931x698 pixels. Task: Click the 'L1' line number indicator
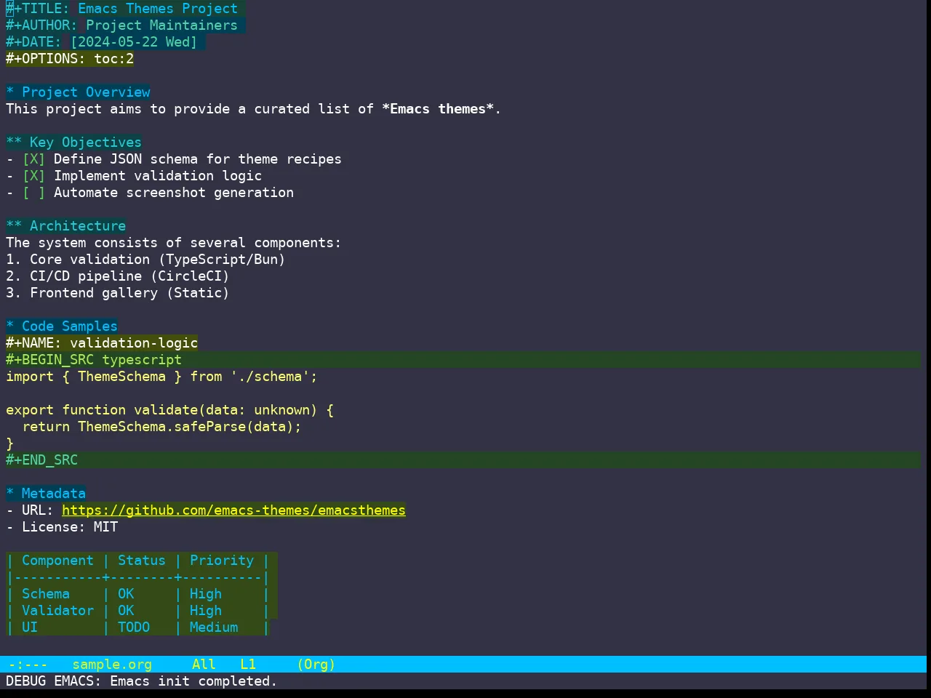[248, 665]
